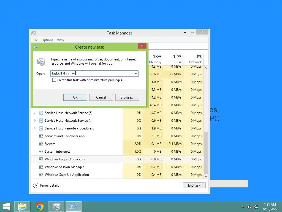Expand Service Host: Remote Procedure row

click(35, 128)
